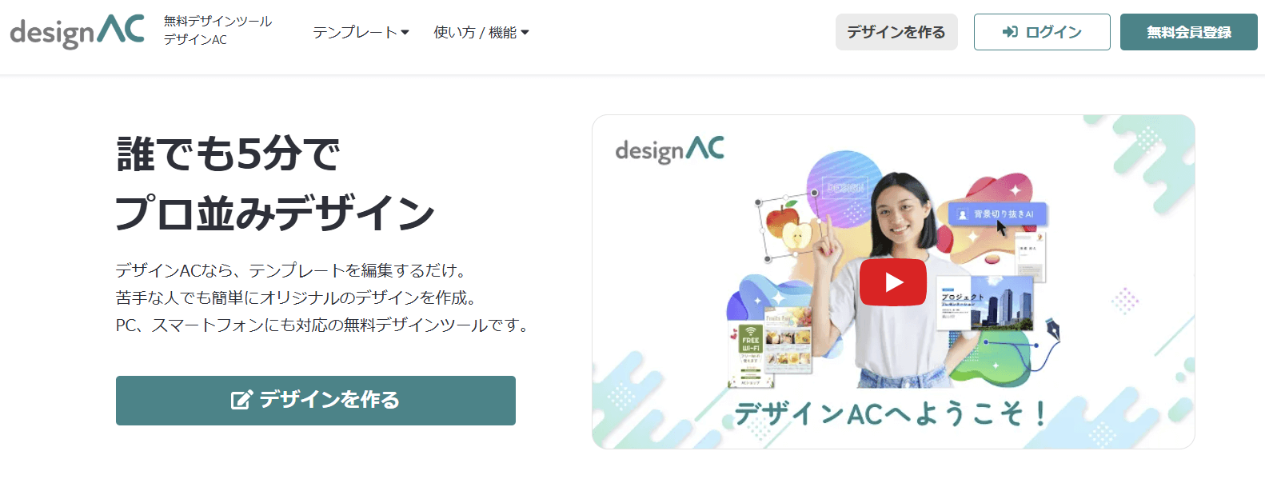Image resolution: width=1265 pixels, height=483 pixels.
Task: Click the edit pencil icon on green button
Action: pos(241,400)
